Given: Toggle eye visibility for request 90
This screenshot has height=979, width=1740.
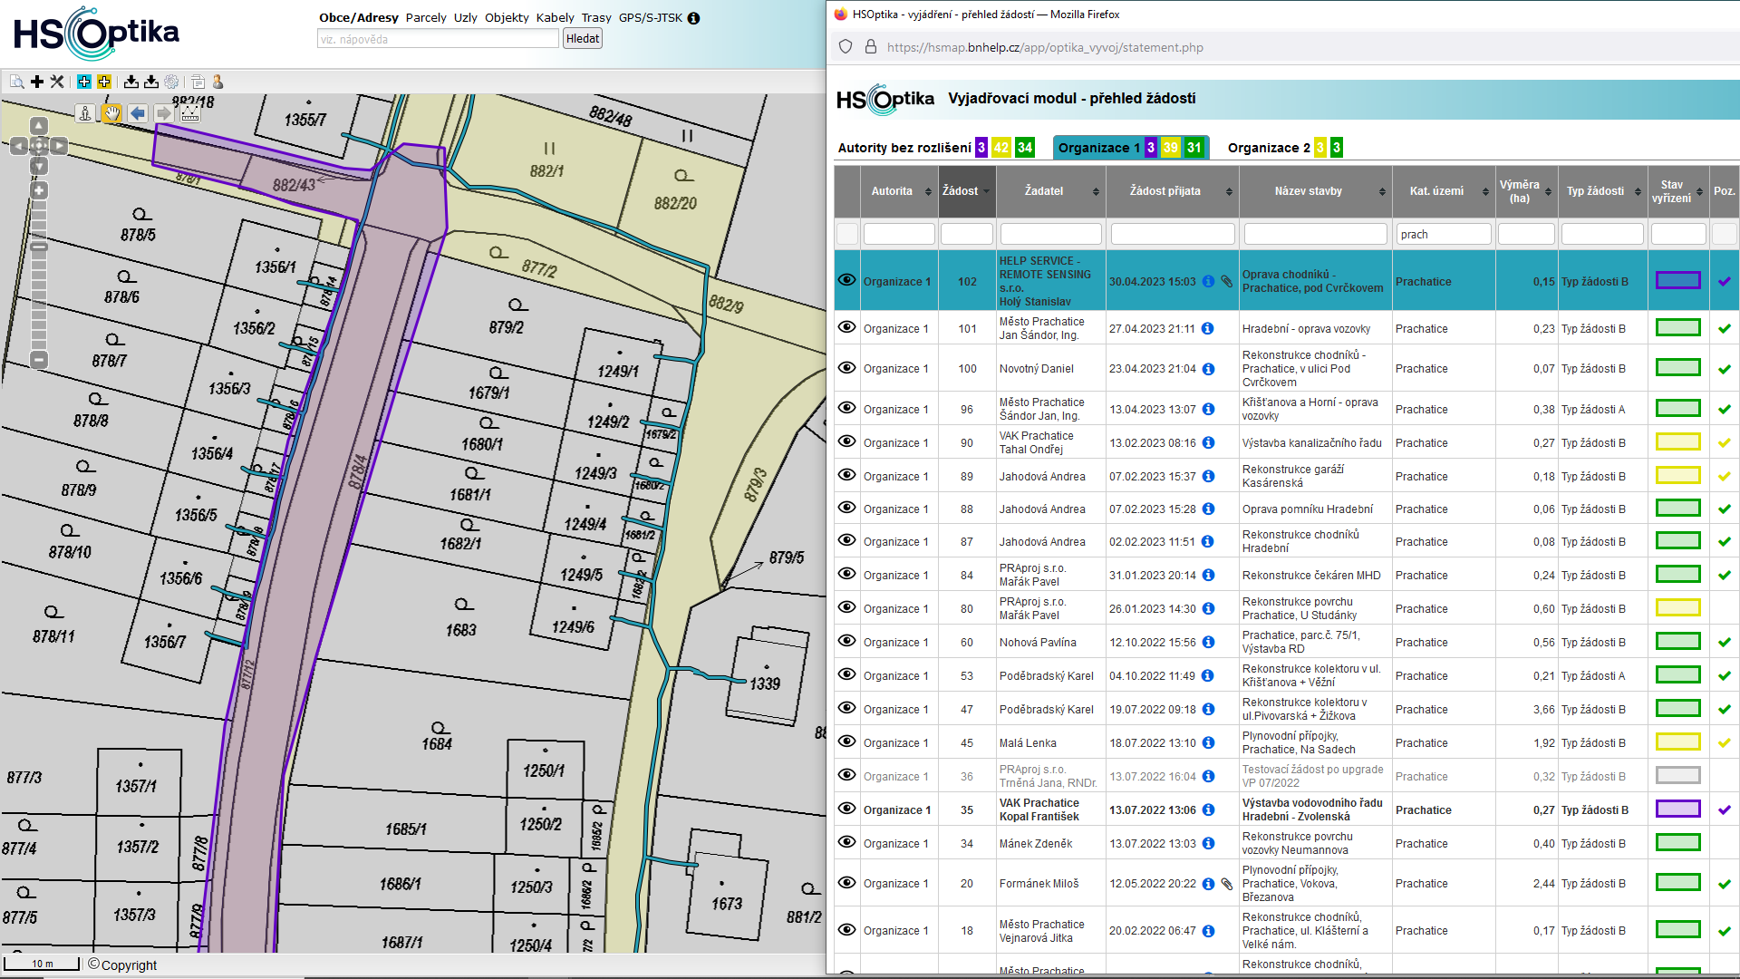Looking at the screenshot, I should tap(846, 441).
